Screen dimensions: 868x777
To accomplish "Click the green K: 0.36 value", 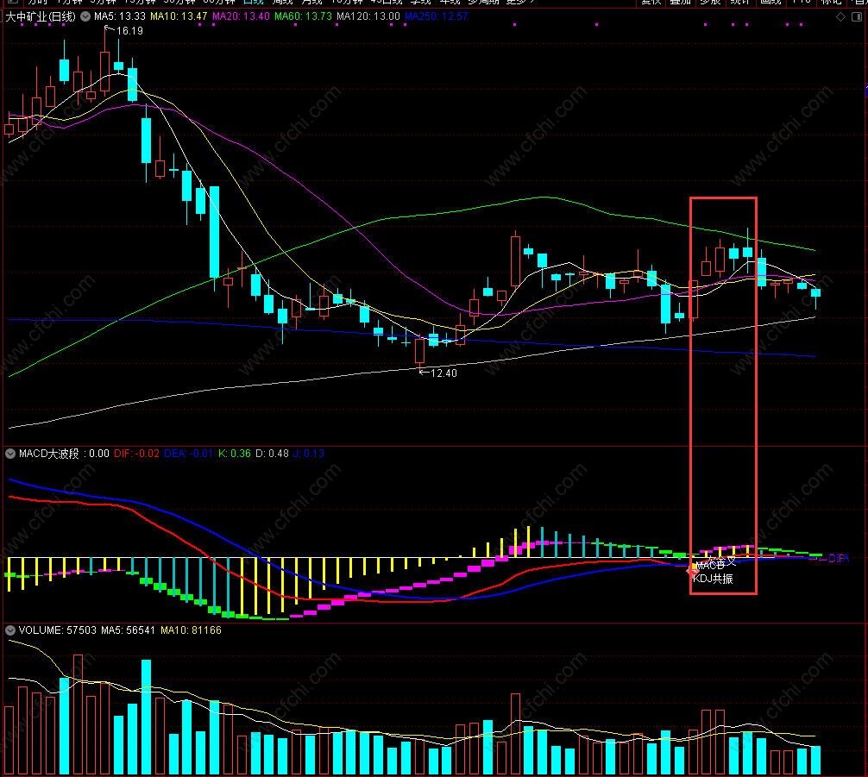I will (234, 454).
